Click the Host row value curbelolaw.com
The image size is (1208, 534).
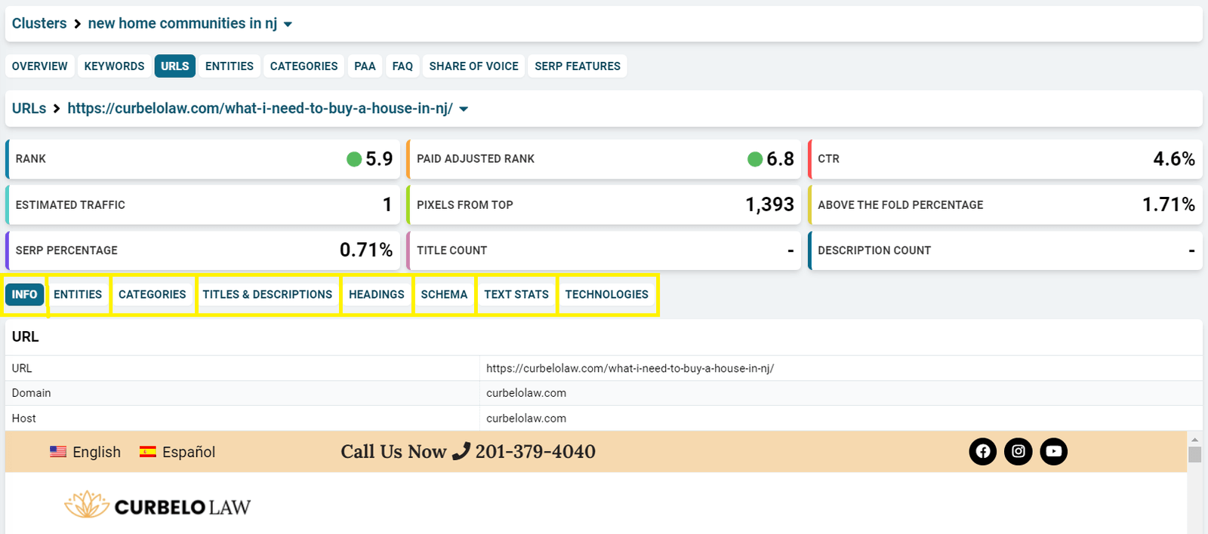tap(526, 418)
